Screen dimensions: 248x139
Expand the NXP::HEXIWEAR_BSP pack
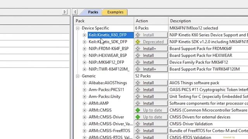pos(84,56)
